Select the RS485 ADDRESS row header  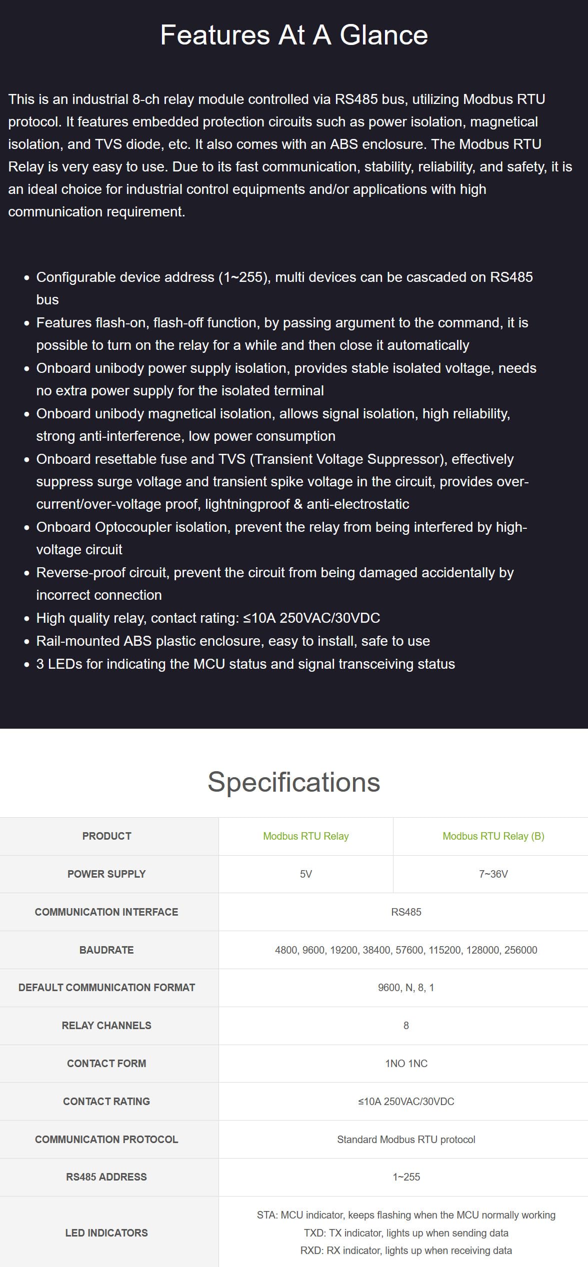(x=106, y=1177)
